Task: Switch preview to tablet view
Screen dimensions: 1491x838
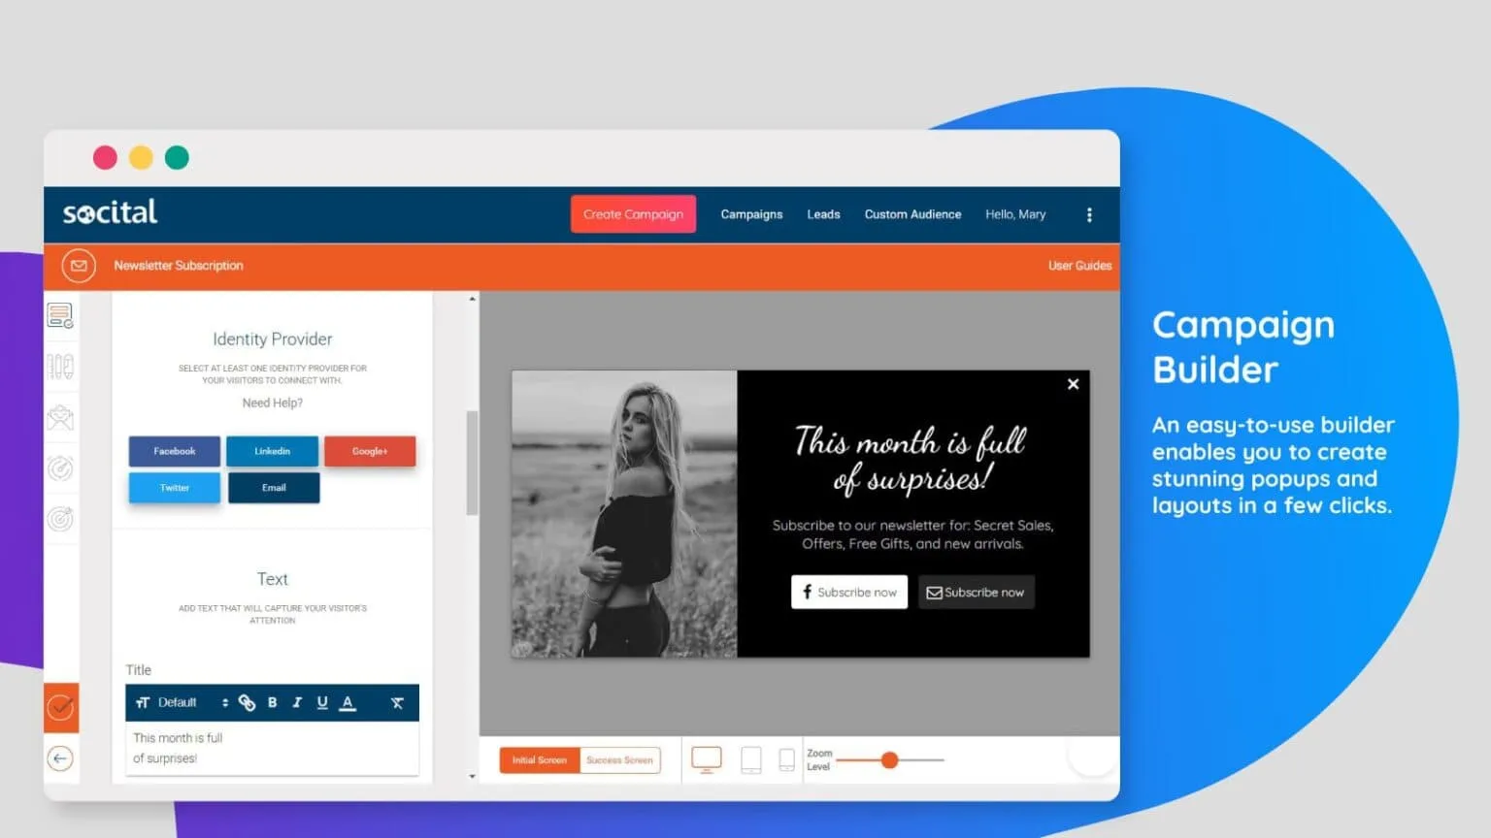Action: 751,759
